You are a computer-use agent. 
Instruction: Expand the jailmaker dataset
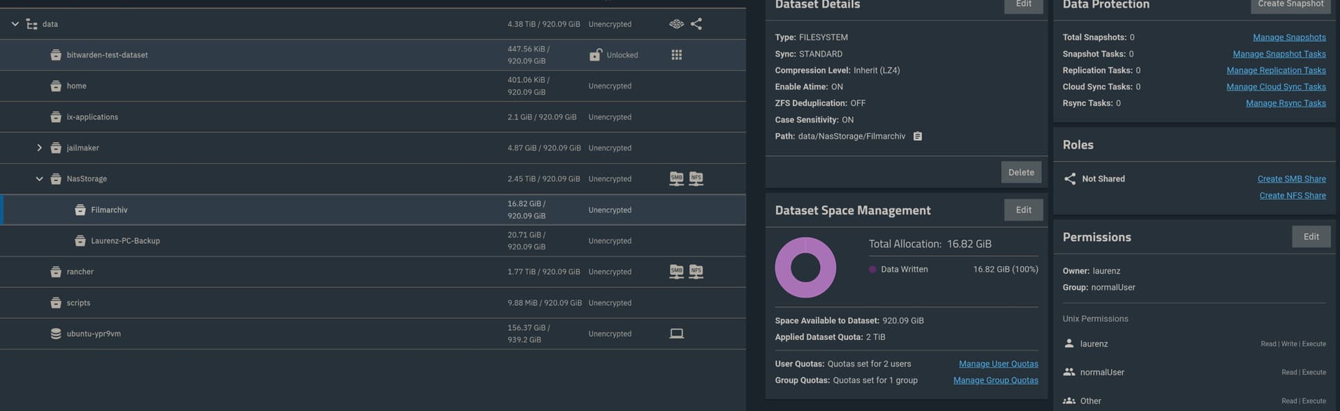pyautogui.click(x=39, y=148)
